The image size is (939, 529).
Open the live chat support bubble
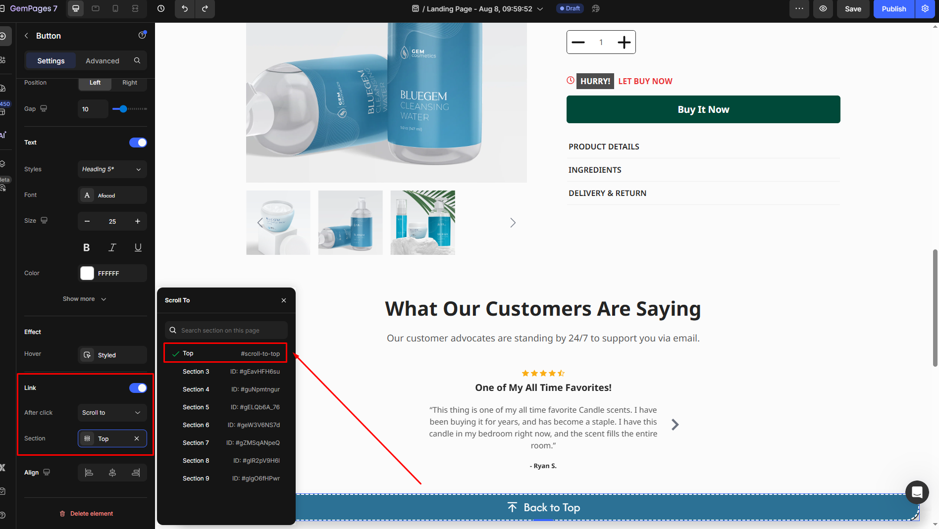917,492
